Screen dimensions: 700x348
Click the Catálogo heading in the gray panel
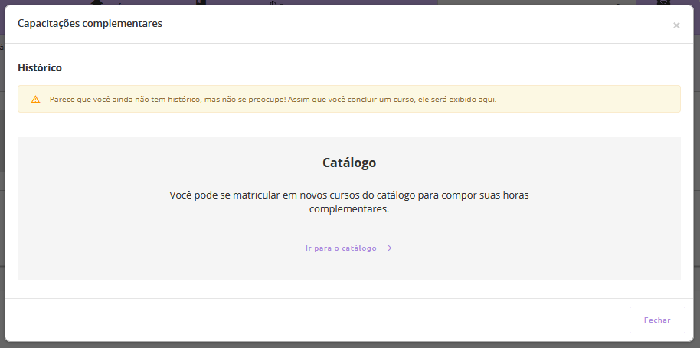[348, 163]
